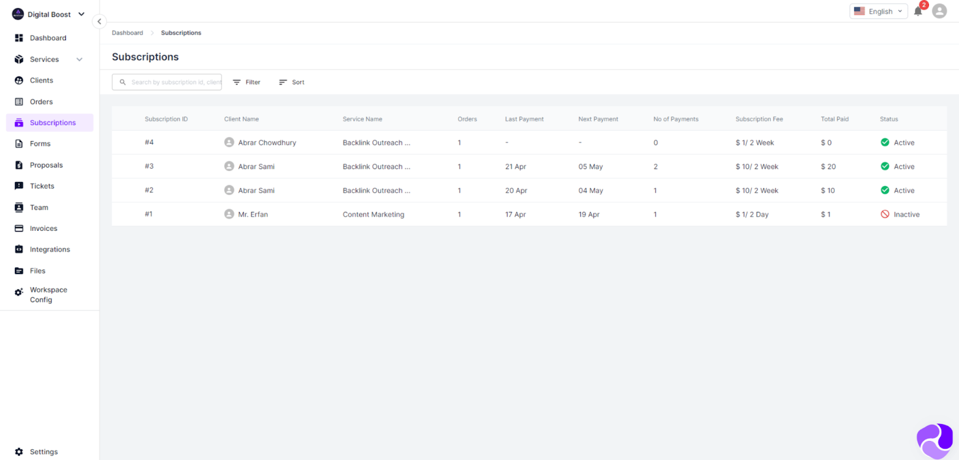This screenshot has width=959, height=460.
Task: Click the Proposals file icon
Action: pos(19,165)
